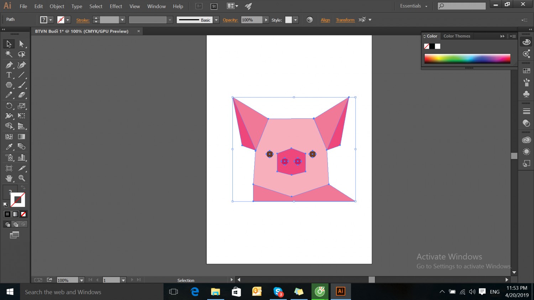Viewport: 534px width, 300px height.
Task: Select the Artboard tool
Action: coord(9,168)
